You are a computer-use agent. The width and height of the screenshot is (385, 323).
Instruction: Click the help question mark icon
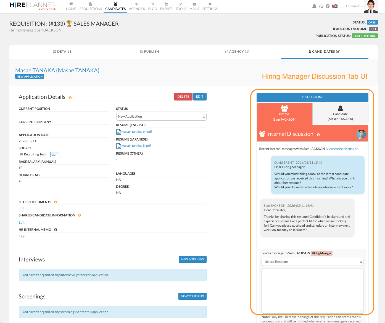tap(328, 6)
